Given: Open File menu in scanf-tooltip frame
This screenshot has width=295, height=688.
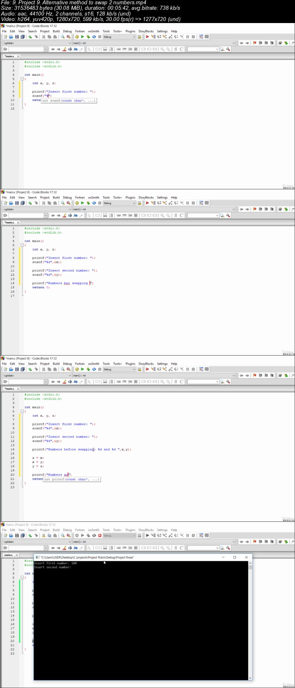Looking at the screenshot, I should tap(4, 31).
